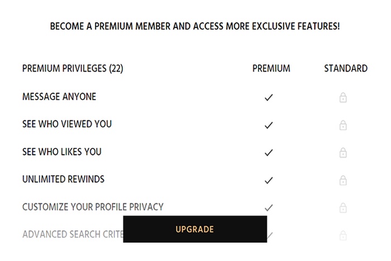Click the SEE WHO VIEWED YOU label
The image size is (391, 261).
pos(67,124)
